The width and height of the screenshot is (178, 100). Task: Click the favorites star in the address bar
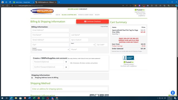tap(130, 6)
